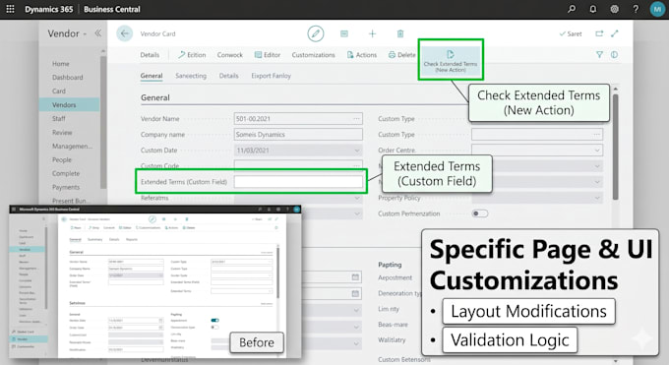Viewport: 669px width, 365px height.
Task: Click the sidebar vertical scrollbar
Action: [x=103, y=122]
